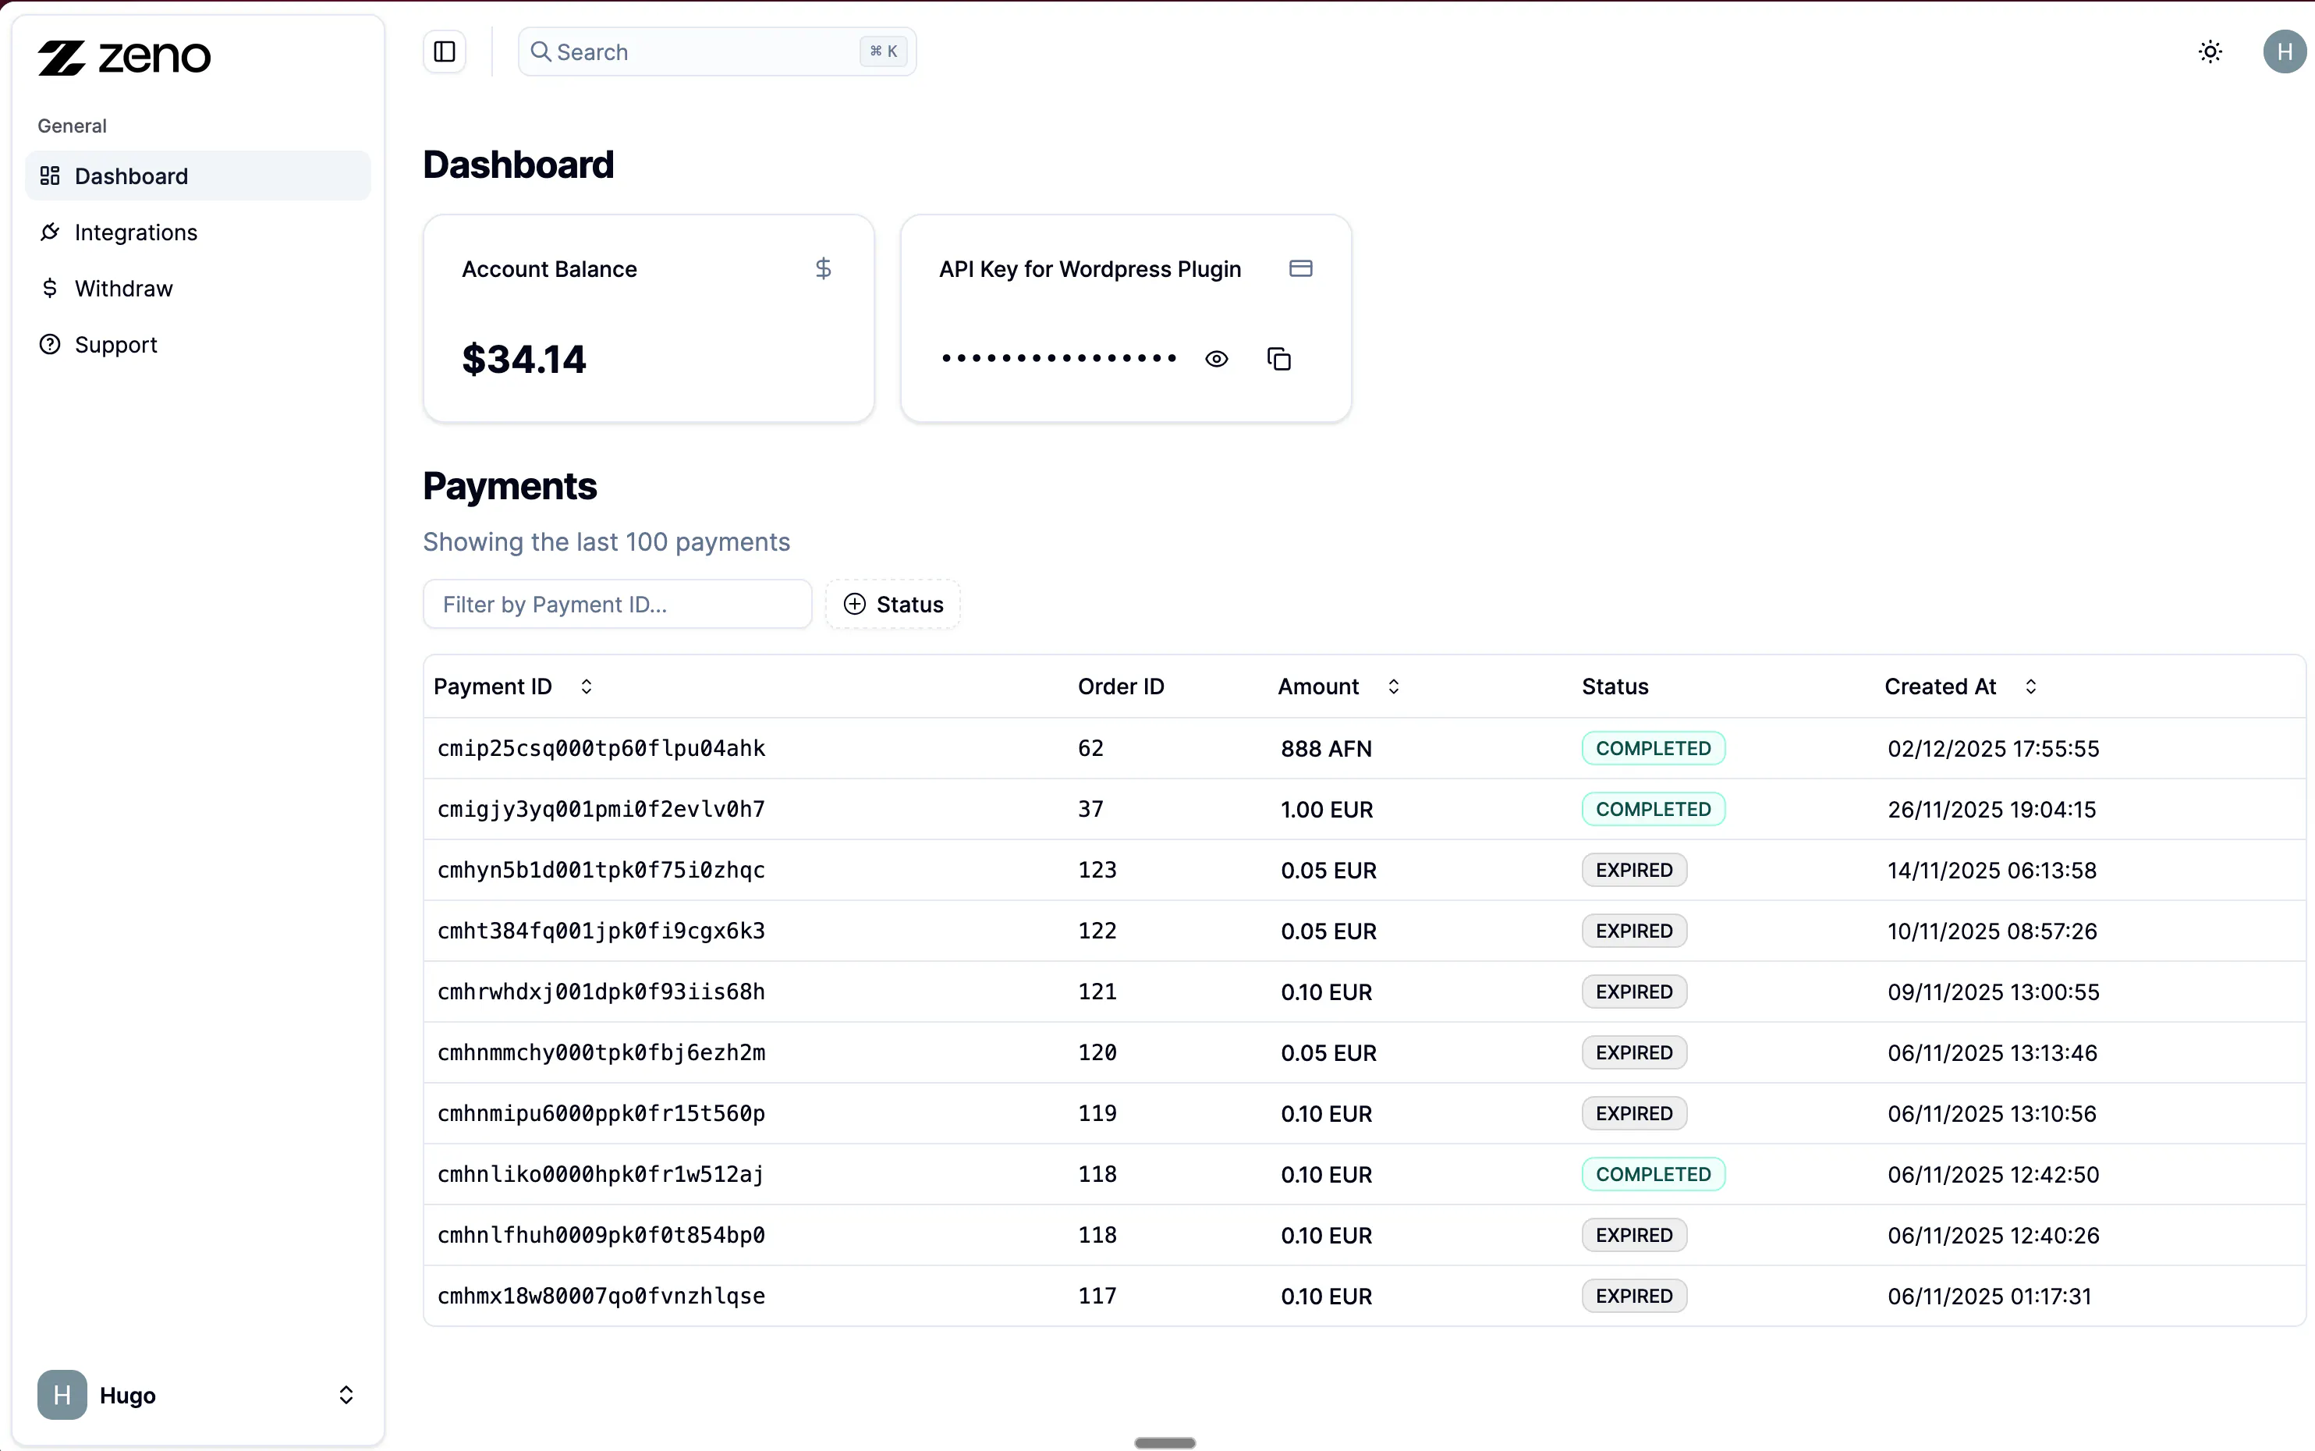
Task: Click the amount 888 AFN
Action: [x=1326, y=749]
